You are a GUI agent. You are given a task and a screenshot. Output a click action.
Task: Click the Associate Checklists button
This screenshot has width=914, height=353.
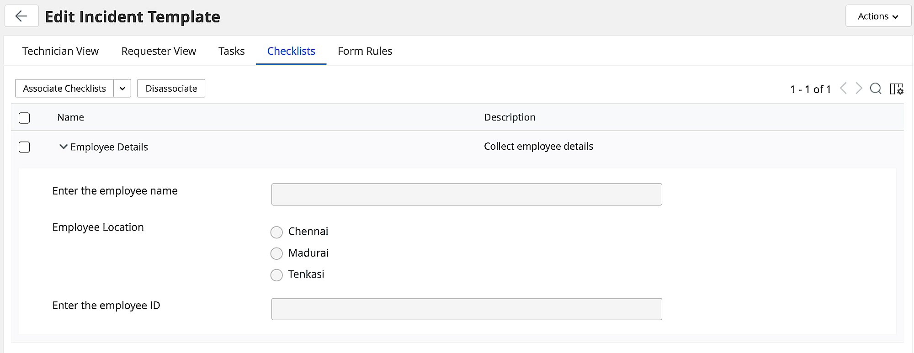64,89
